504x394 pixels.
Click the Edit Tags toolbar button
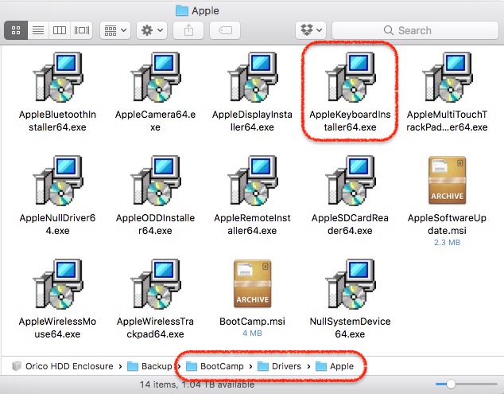[225, 30]
